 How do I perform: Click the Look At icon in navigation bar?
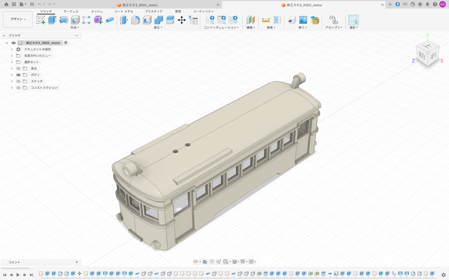click(205, 262)
